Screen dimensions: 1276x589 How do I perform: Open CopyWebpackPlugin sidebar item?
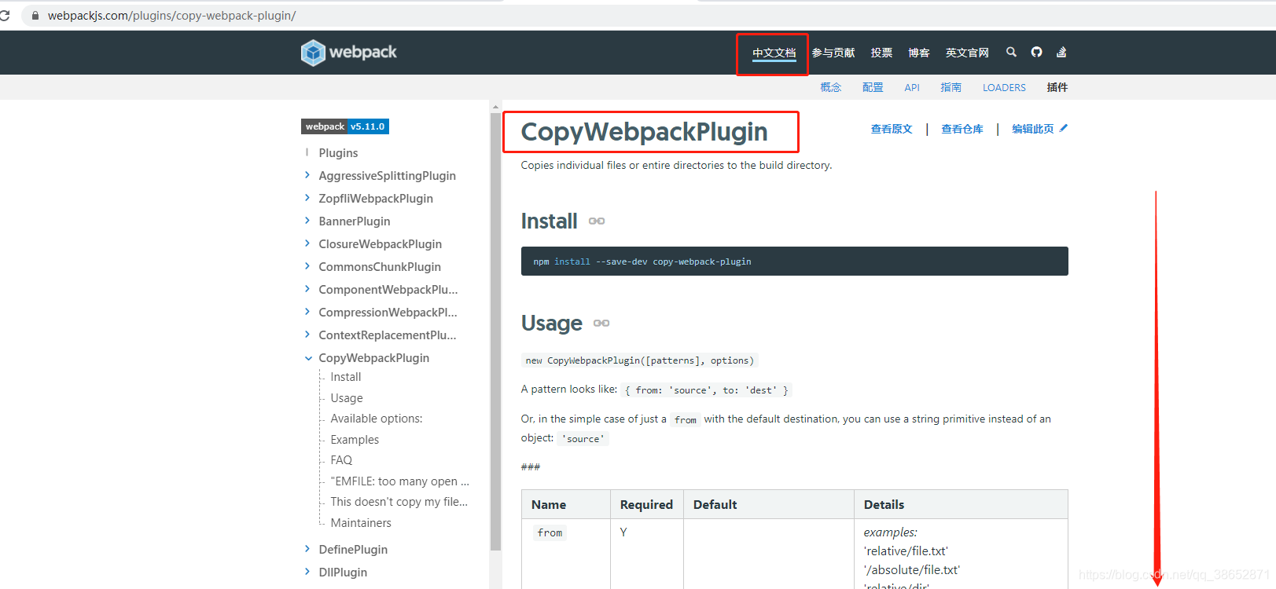(x=373, y=358)
